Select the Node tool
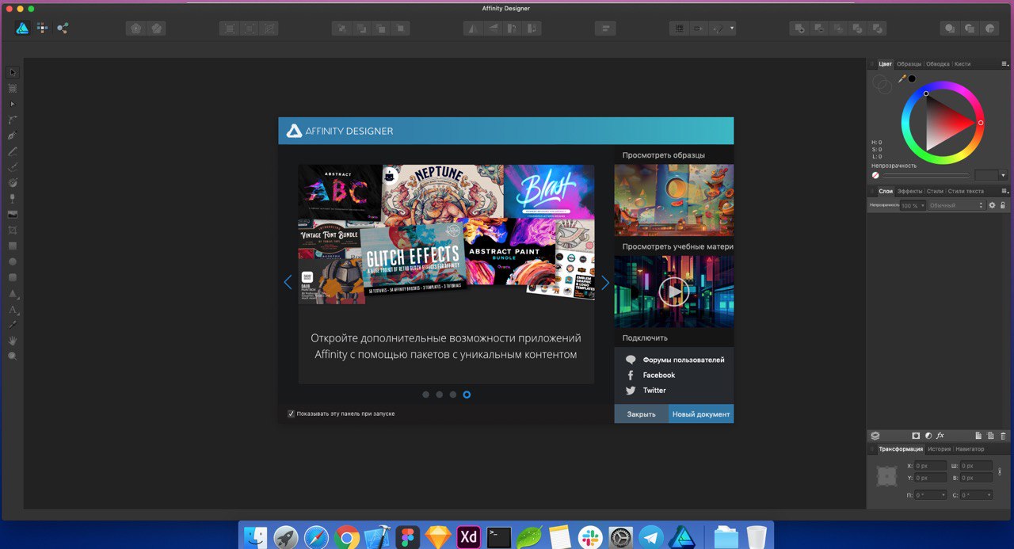 coord(13,105)
